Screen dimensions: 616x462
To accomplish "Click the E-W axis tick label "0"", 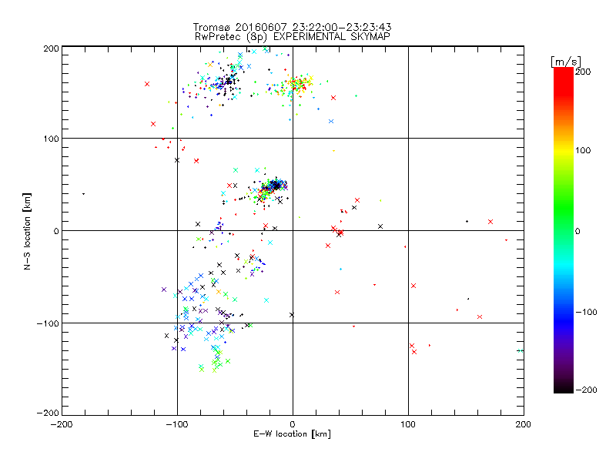I will 293,424.
